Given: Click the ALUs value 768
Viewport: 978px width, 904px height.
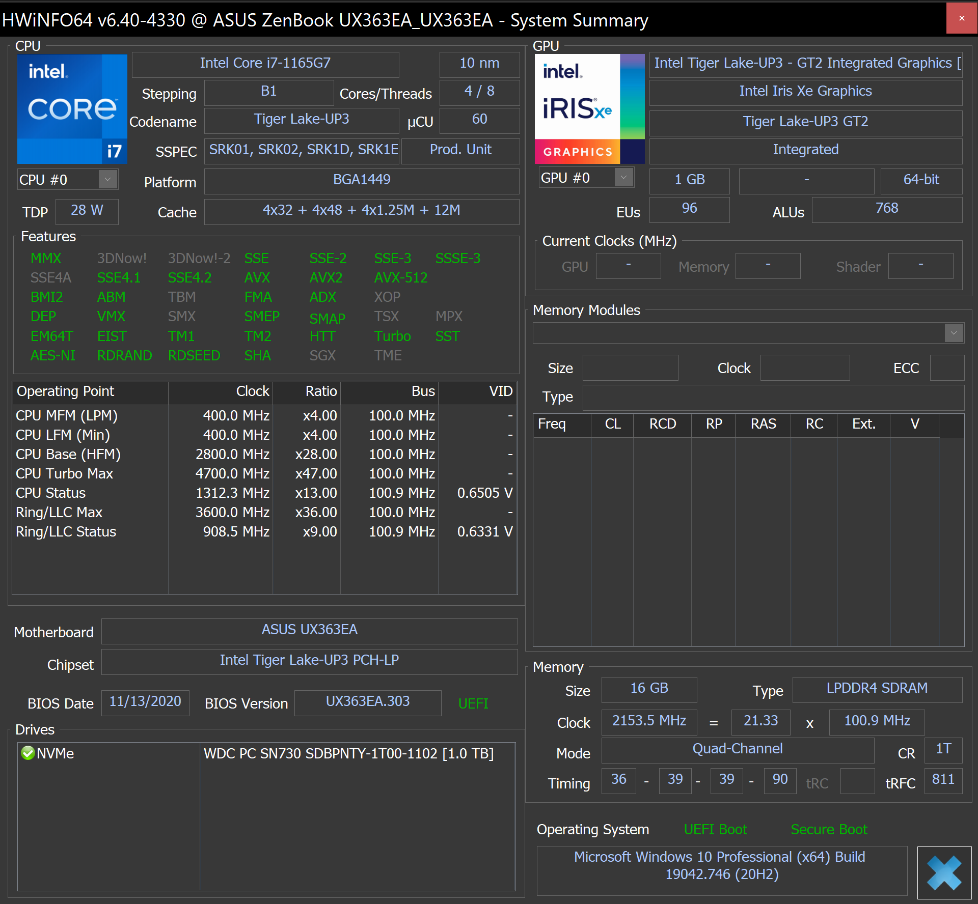Looking at the screenshot, I should coord(887,209).
